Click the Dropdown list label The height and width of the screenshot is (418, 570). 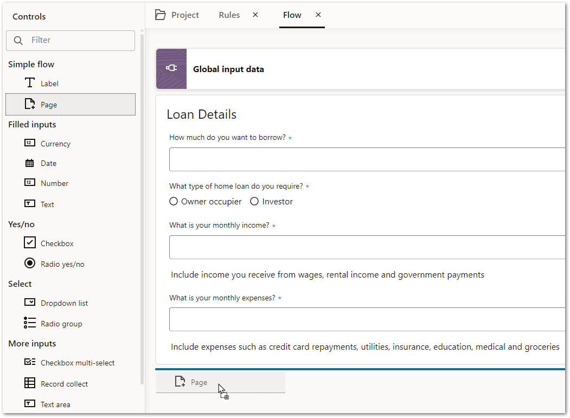tap(65, 303)
